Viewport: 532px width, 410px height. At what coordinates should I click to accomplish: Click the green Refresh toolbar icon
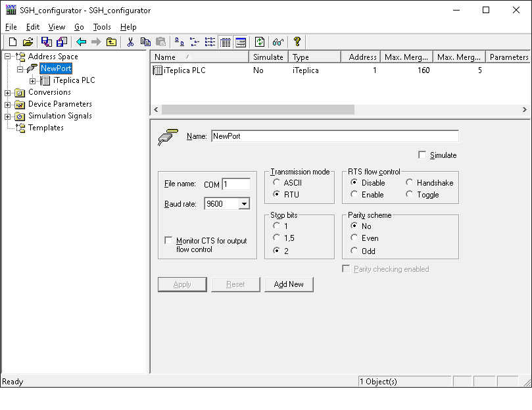pos(260,41)
